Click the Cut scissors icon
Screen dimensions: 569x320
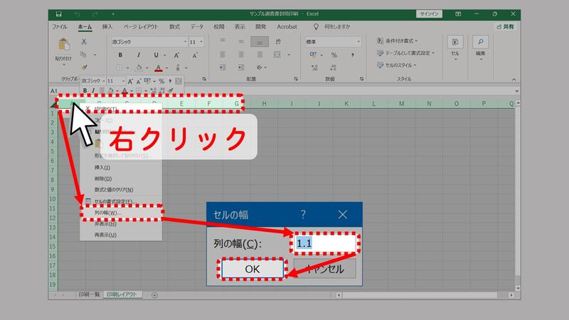[x=84, y=42]
